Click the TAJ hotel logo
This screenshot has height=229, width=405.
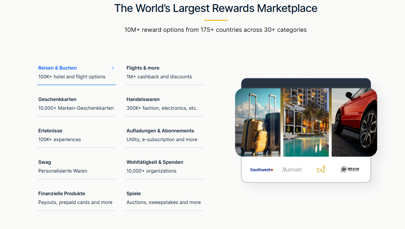coord(320,170)
